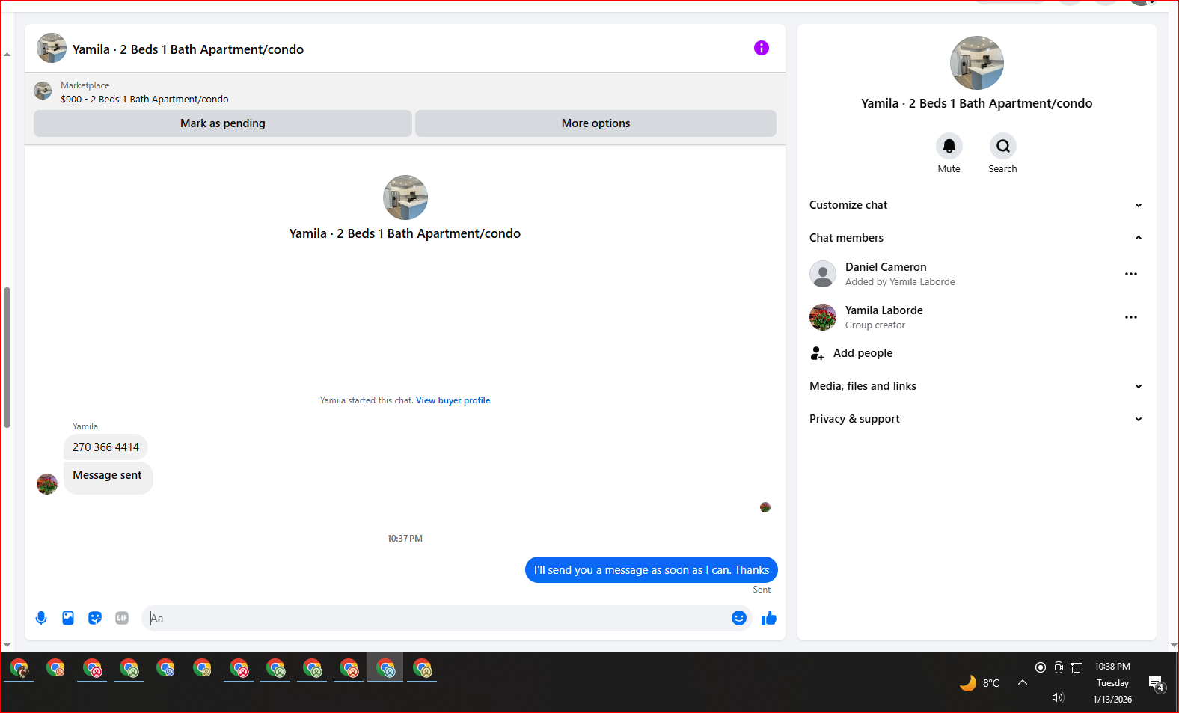Click the large apartment photo in sidebar
1179x713 pixels.
coord(977,63)
